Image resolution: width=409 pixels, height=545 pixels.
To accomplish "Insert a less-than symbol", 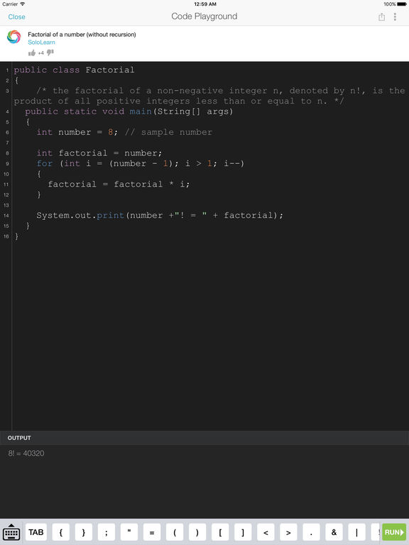I will (266, 532).
